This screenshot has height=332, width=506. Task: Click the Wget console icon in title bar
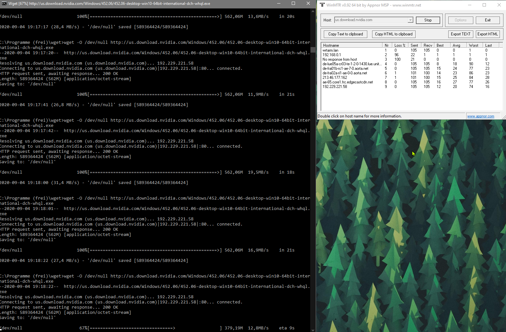click(x=4, y=4)
